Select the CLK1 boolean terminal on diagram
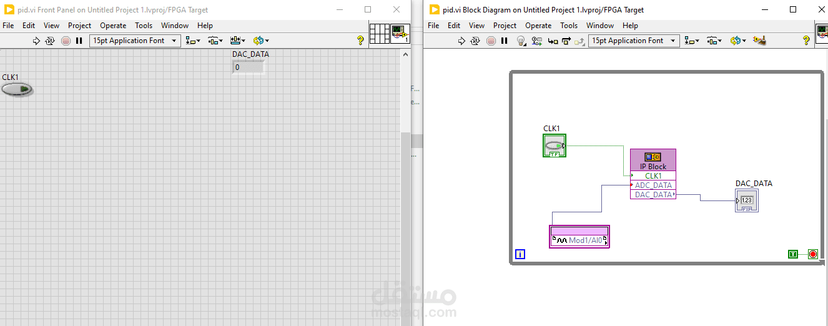 tap(554, 146)
